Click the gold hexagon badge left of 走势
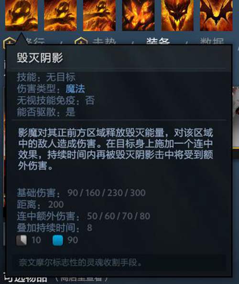Image resolution: width=239 pixels, height=284 pixels. point(81,41)
